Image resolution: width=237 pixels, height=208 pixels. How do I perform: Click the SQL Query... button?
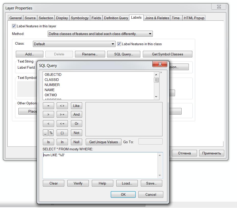click(124, 54)
